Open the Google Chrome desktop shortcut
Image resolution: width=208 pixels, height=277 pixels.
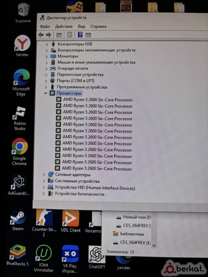click(x=19, y=147)
